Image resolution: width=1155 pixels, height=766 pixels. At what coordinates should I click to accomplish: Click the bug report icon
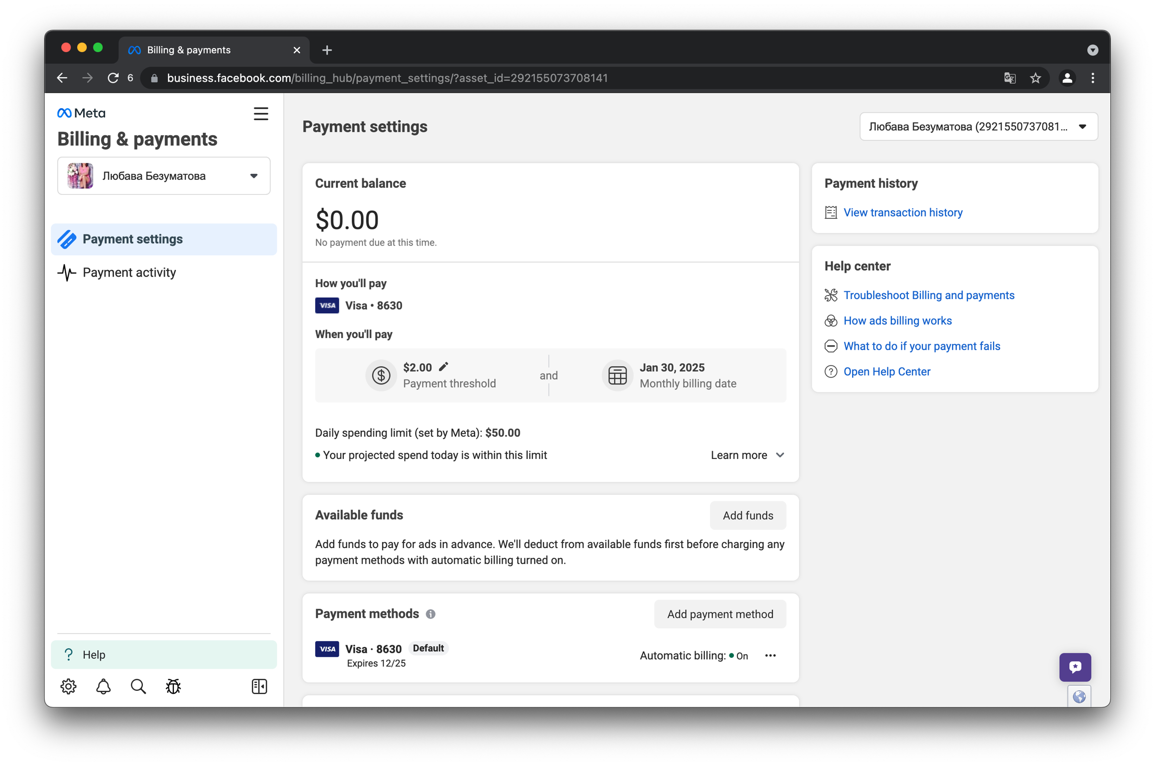pos(173,686)
